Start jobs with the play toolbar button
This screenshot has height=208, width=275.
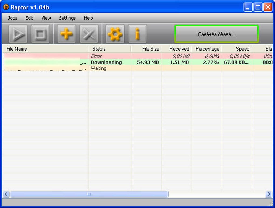[x=18, y=34]
